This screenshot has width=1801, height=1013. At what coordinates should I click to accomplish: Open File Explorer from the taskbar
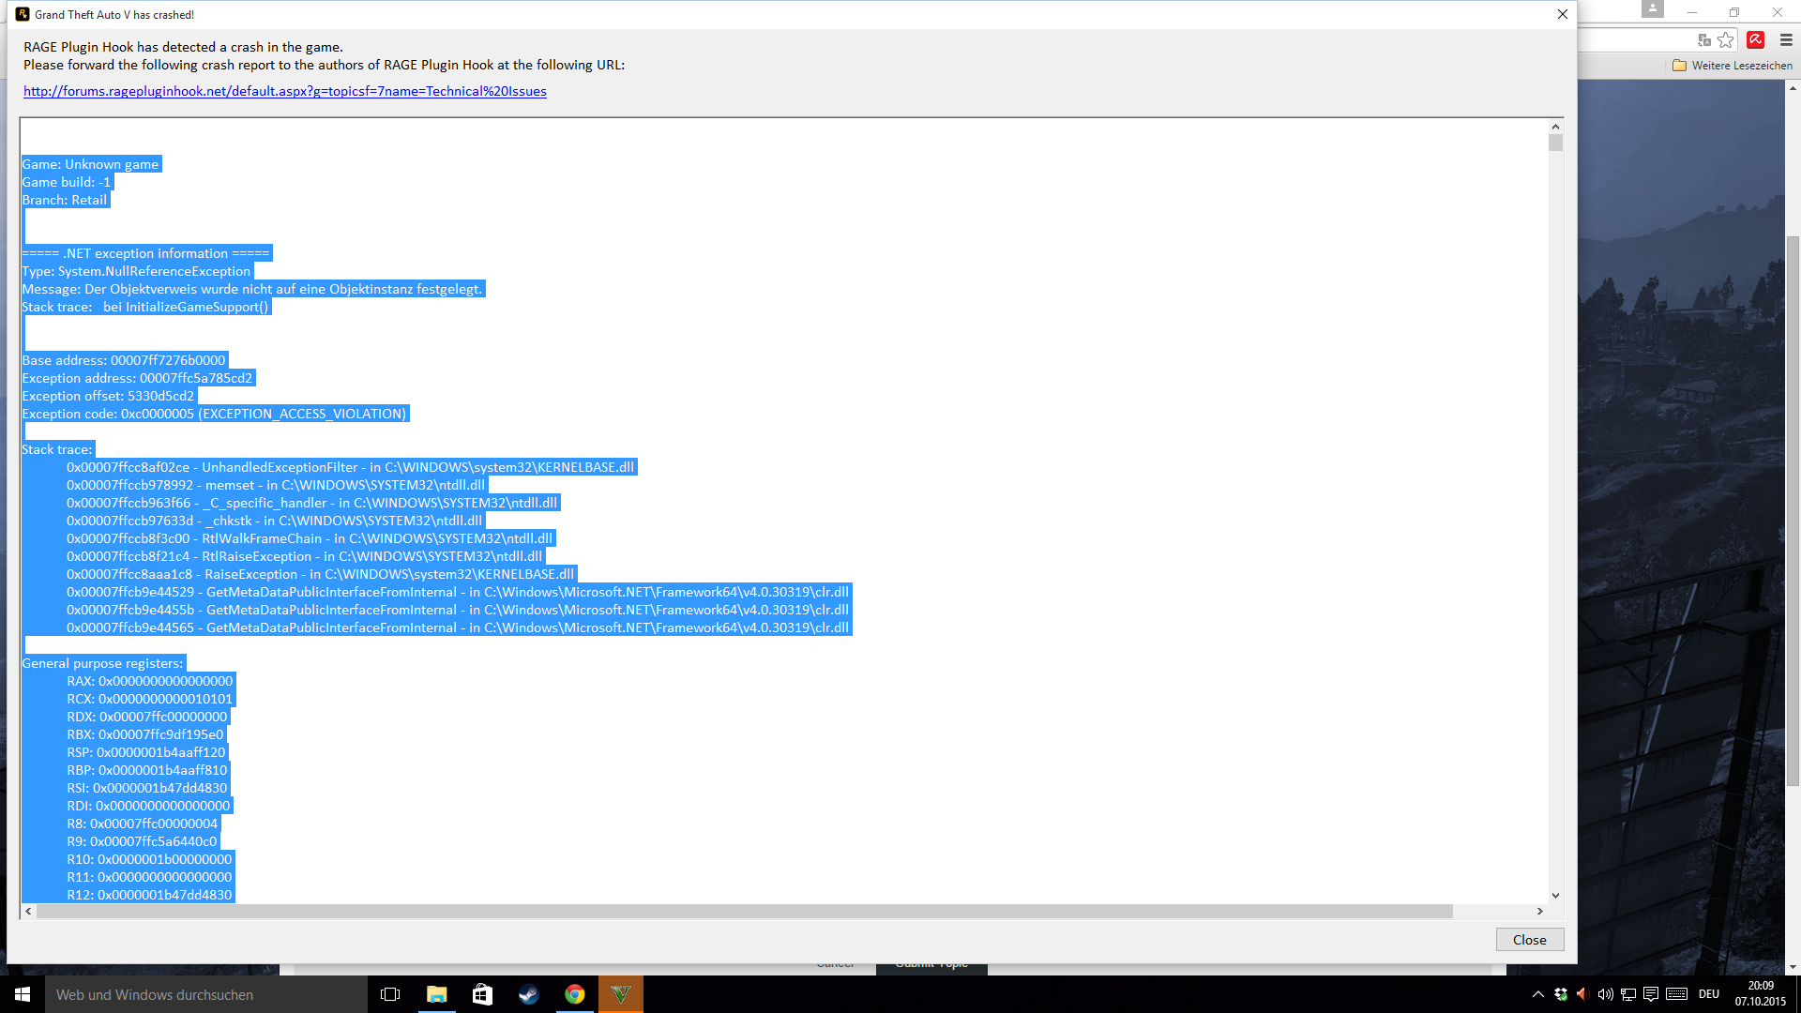[x=436, y=994]
